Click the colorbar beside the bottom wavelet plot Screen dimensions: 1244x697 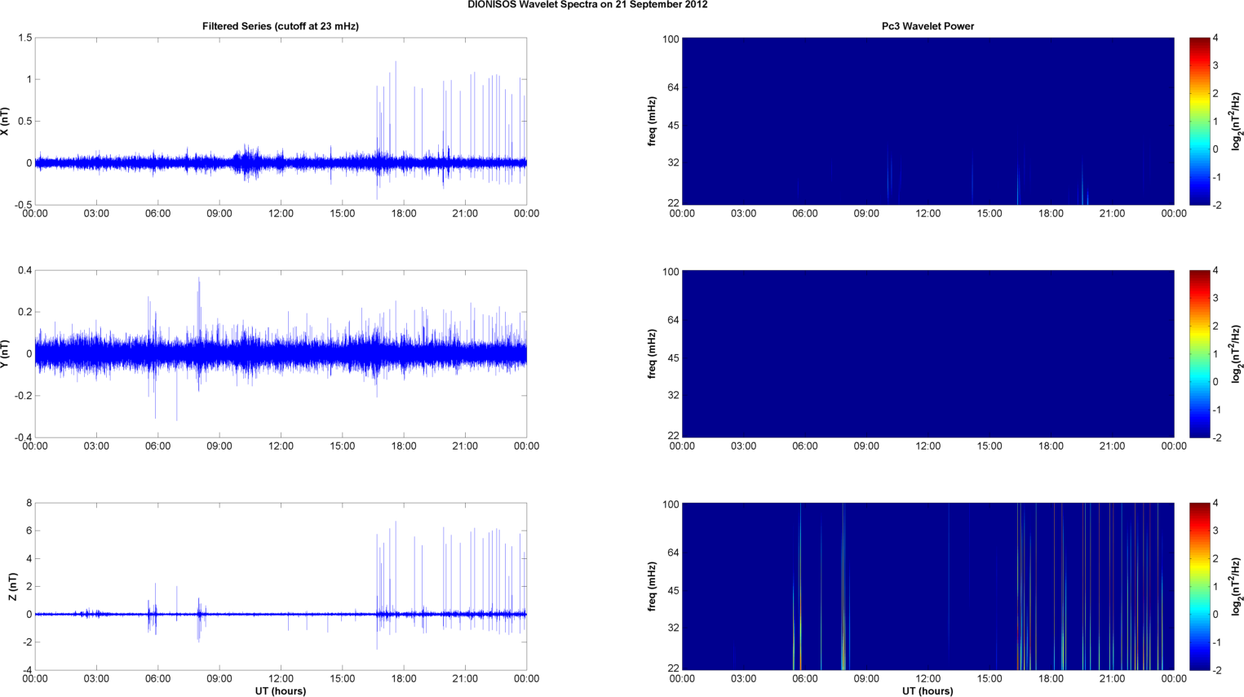click(x=1199, y=586)
